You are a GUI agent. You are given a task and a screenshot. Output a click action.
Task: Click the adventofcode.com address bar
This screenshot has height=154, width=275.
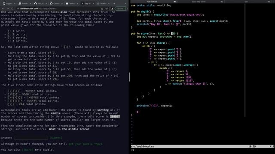tap(60, 9)
